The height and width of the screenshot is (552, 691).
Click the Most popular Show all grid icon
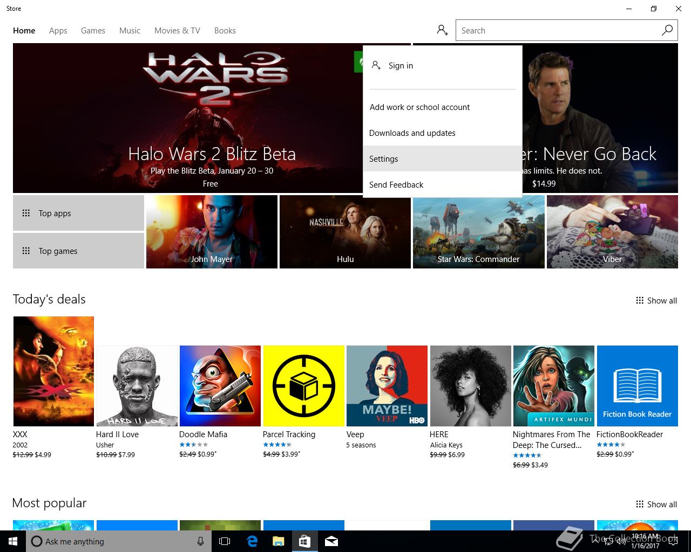coord(640,504)
